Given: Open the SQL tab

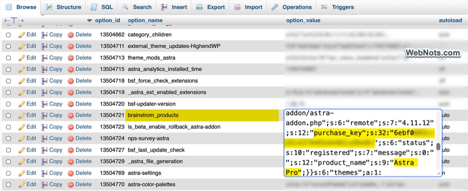Looking at the screenshot, I should [101, 7].
